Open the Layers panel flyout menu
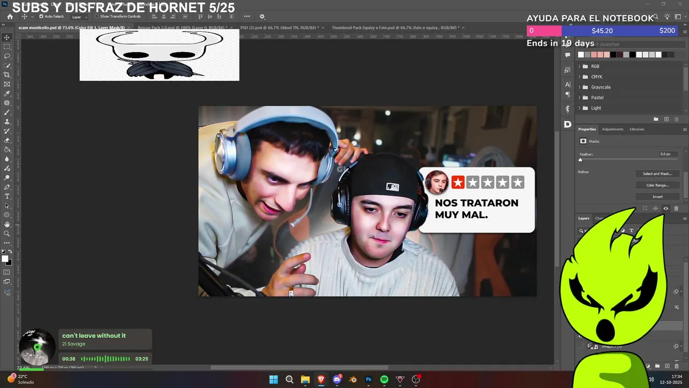 click(x=685, y=218)
